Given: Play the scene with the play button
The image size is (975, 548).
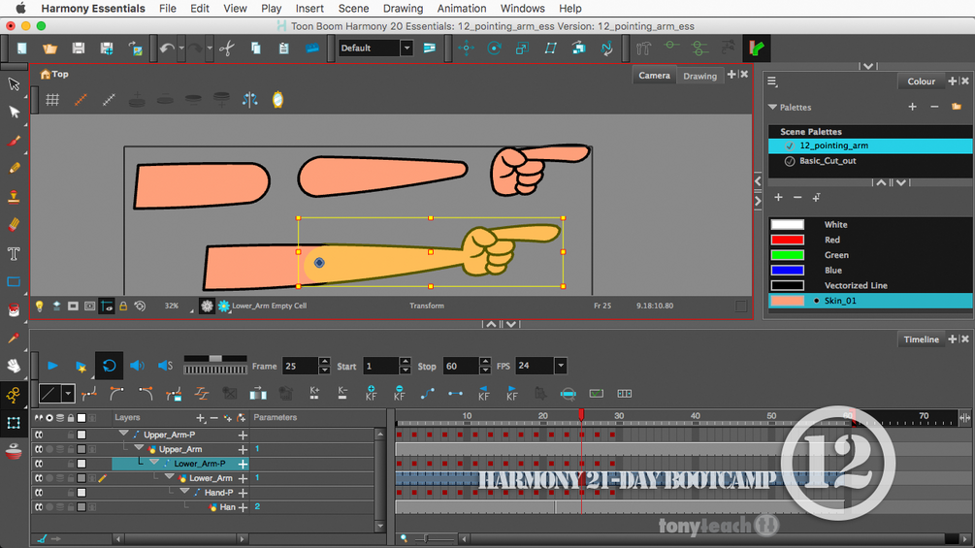Looking at the screenshot, I should pyautogui.click(x=52, y=366).
